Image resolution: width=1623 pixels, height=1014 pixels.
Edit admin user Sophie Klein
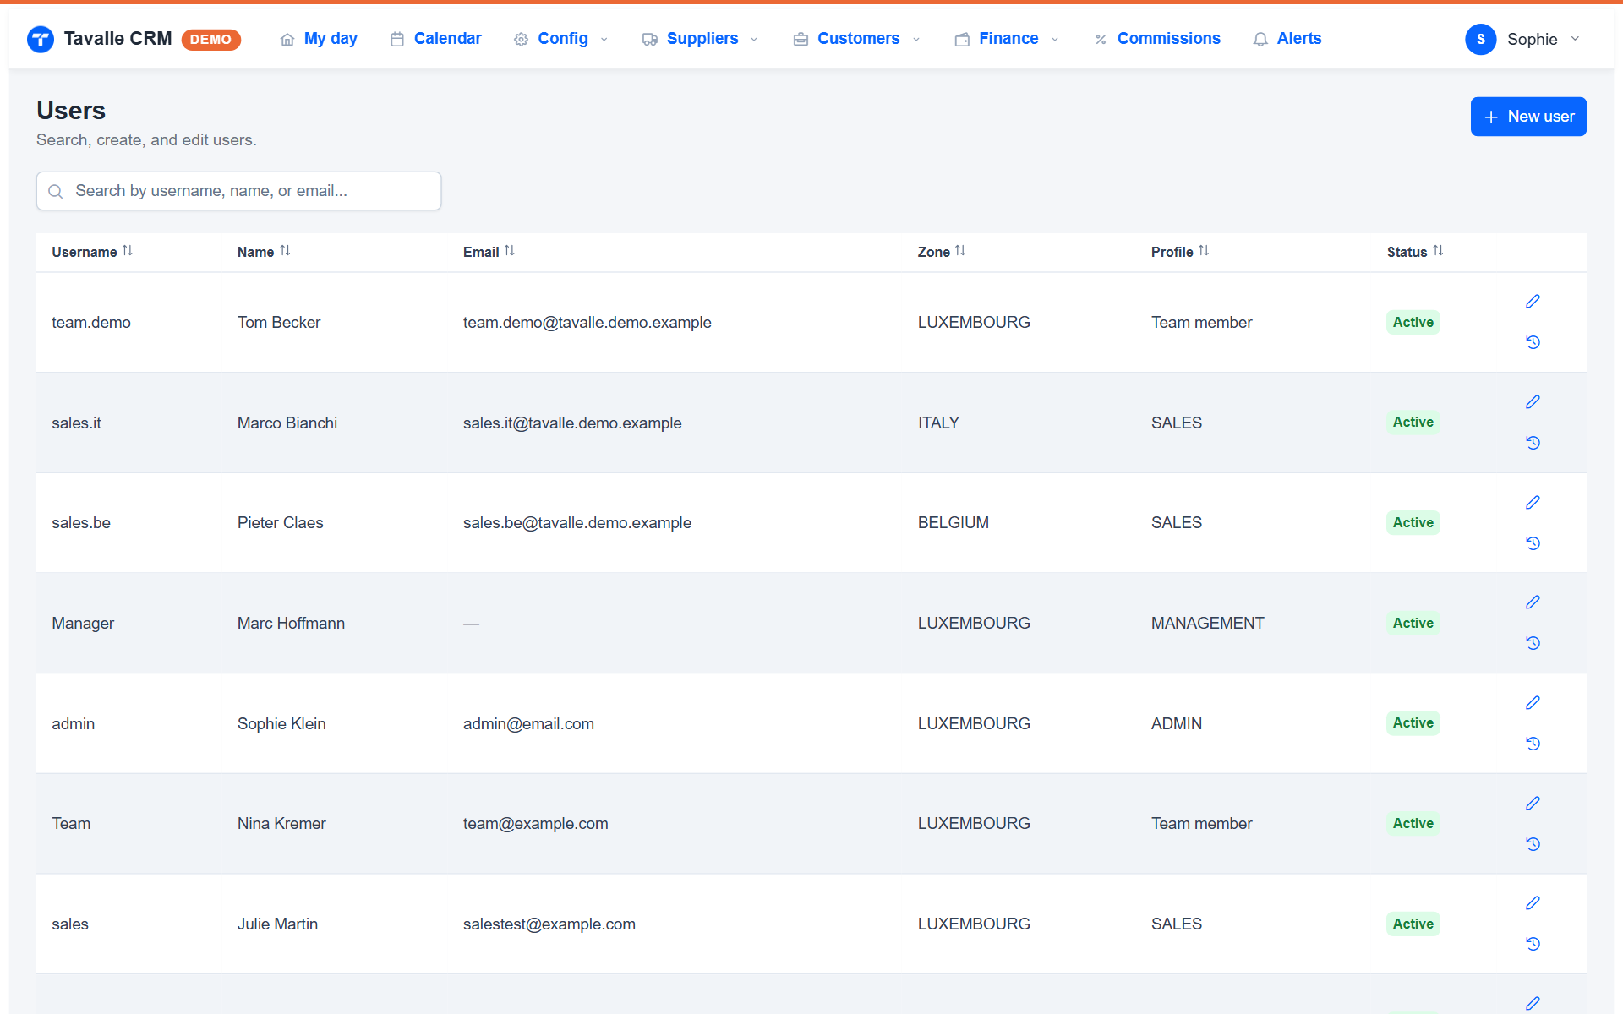coord(1533,703)
